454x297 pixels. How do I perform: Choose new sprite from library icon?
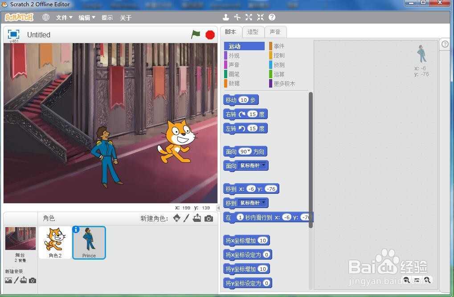click(x=176, y=218)
